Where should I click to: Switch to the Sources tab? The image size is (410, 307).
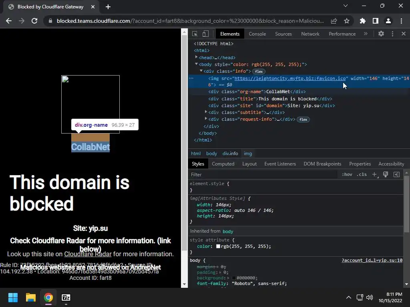point(283,34)
